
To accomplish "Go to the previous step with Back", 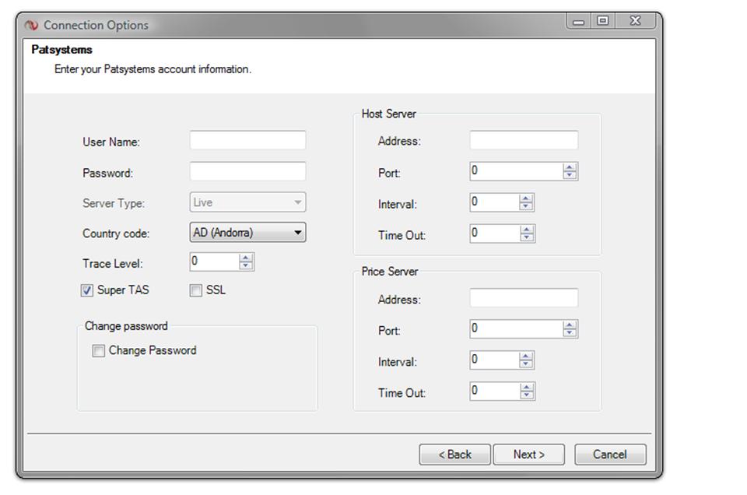I will tap(454, 455).
